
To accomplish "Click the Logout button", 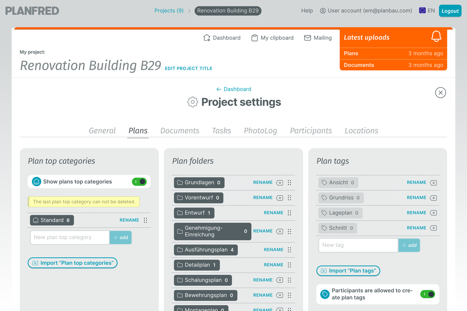I will coord(450,11).
